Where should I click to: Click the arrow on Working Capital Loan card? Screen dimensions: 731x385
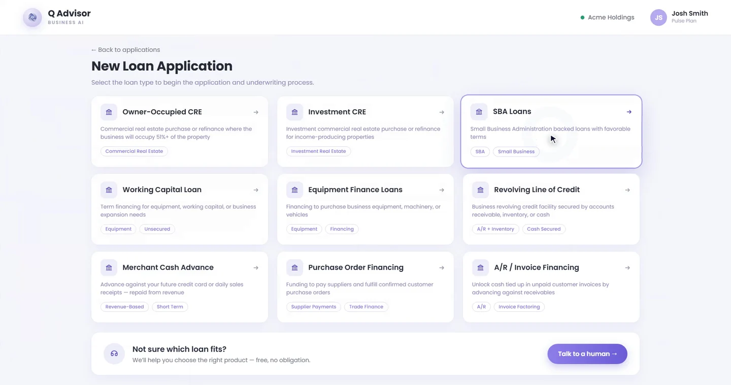[256, 190]
